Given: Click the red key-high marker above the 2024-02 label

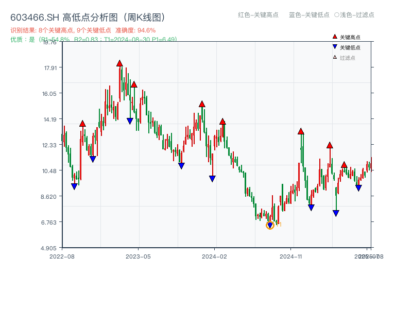Looking at the screenshot, I should [222, 121].
